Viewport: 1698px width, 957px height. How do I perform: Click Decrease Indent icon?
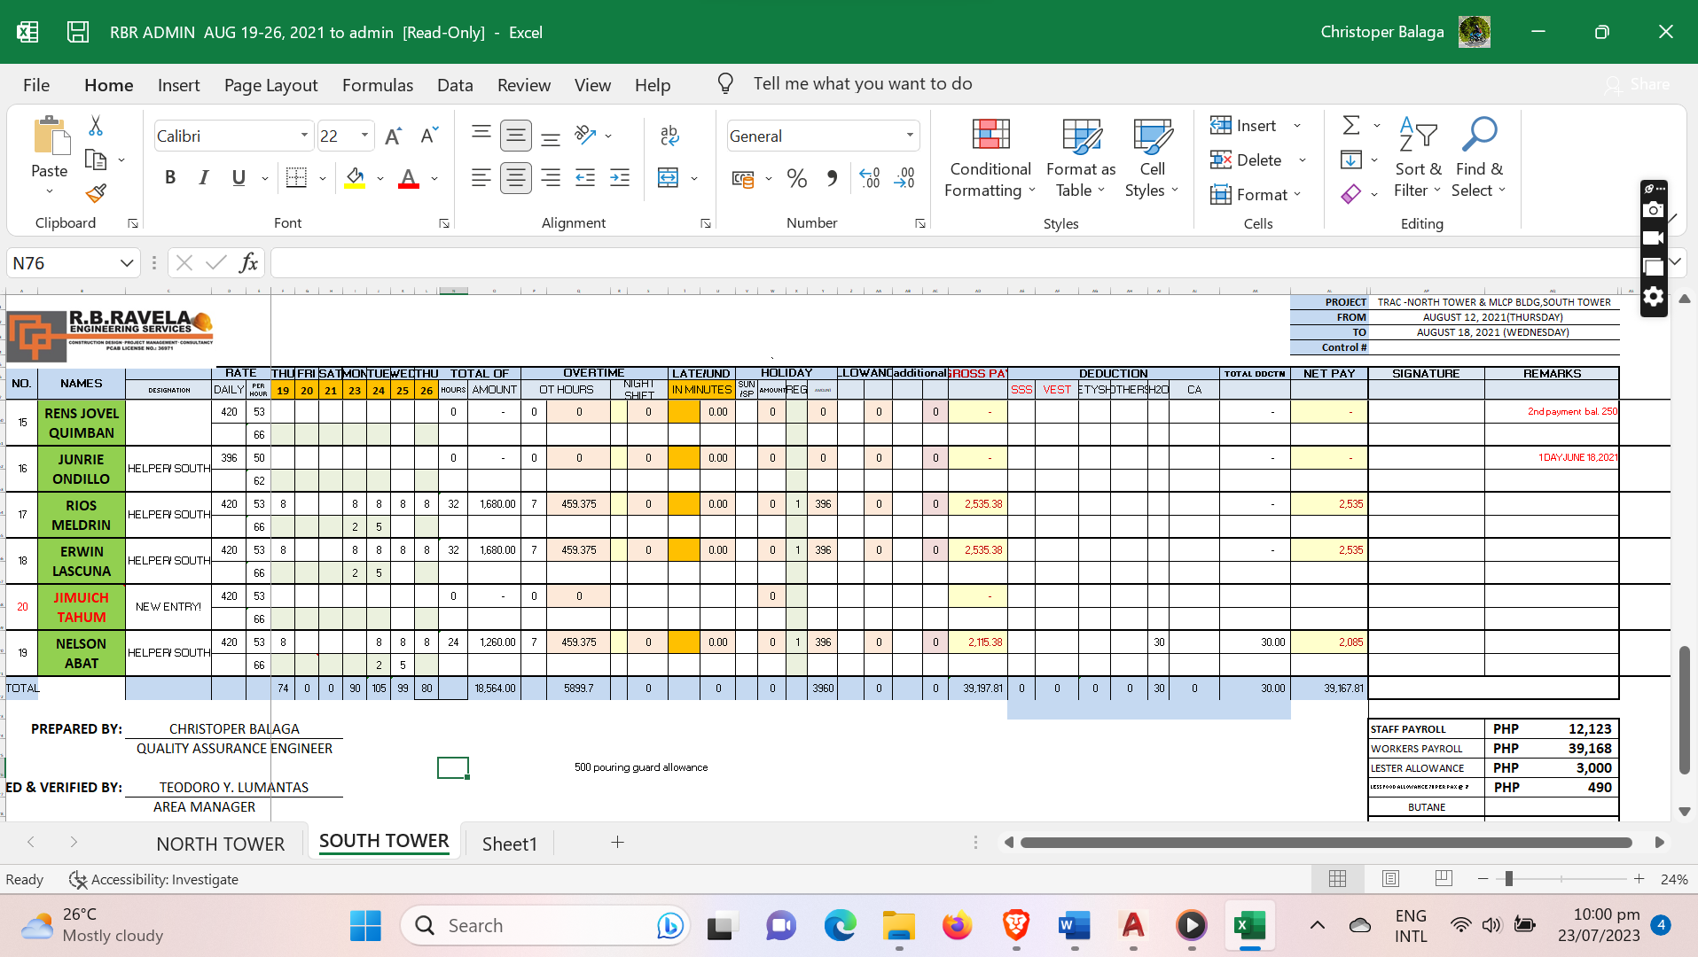coord(585,178)
